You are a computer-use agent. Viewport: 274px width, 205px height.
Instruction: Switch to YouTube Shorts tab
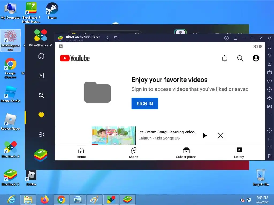pos(134,153)
